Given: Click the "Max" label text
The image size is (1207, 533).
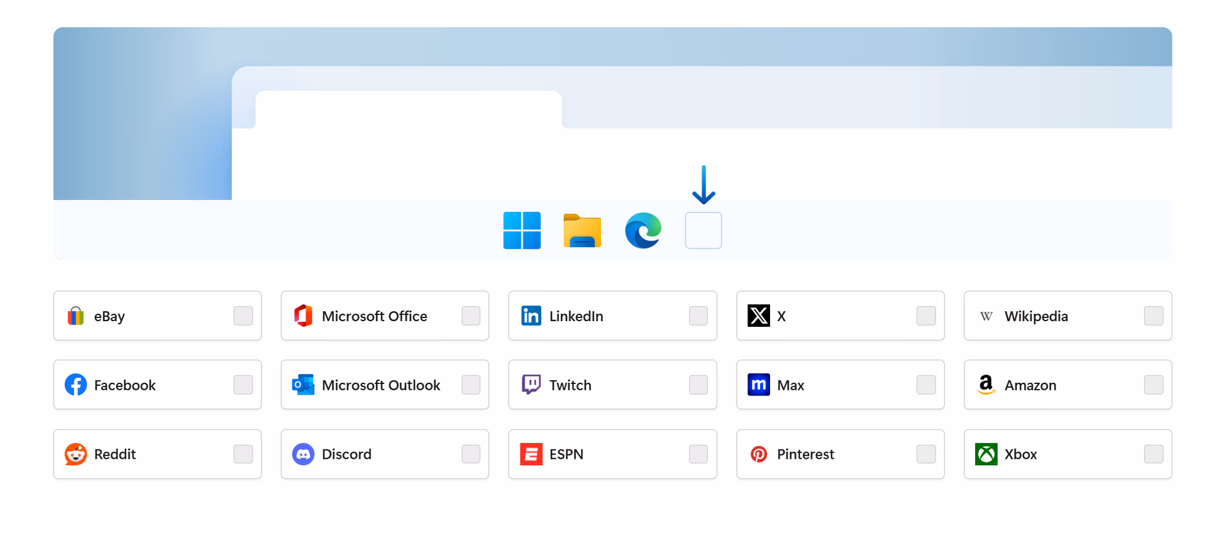Looking at the screenshot, I should pos(791,385).
